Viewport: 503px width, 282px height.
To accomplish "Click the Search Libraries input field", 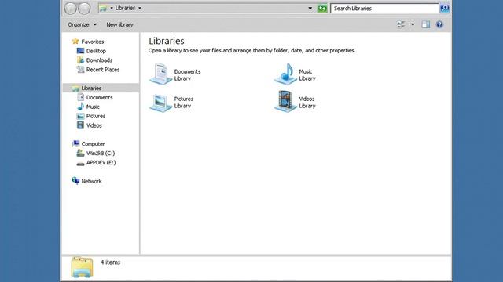I will coord(384,9).
